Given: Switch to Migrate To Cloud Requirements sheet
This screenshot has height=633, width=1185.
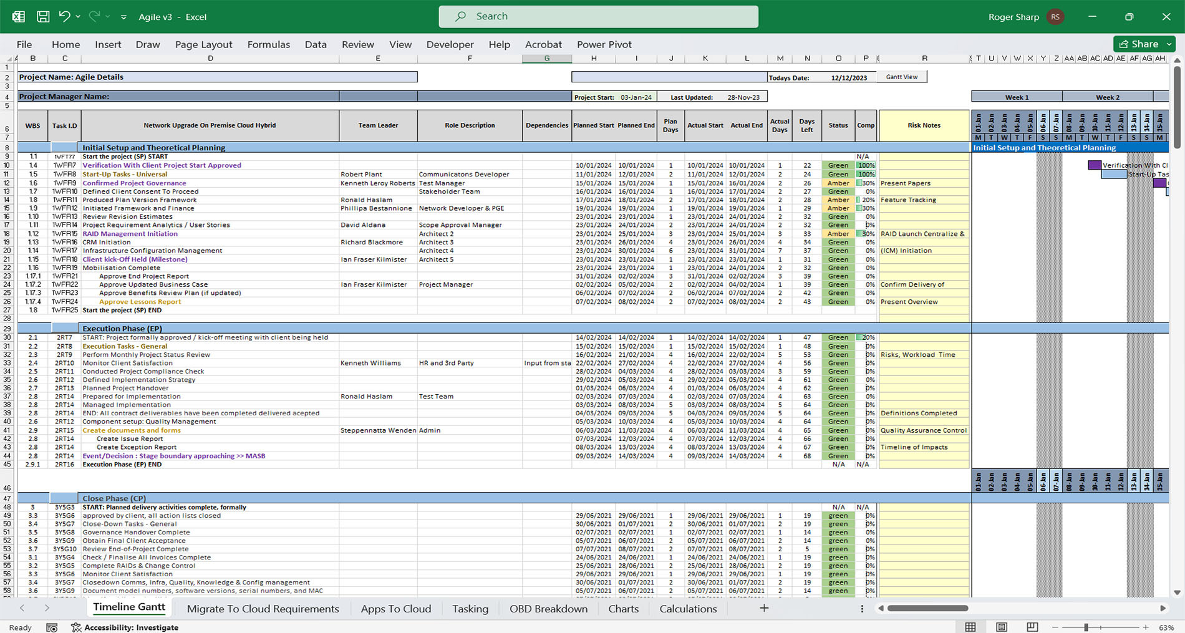Looking at the screenshot, I should (263, 609).
